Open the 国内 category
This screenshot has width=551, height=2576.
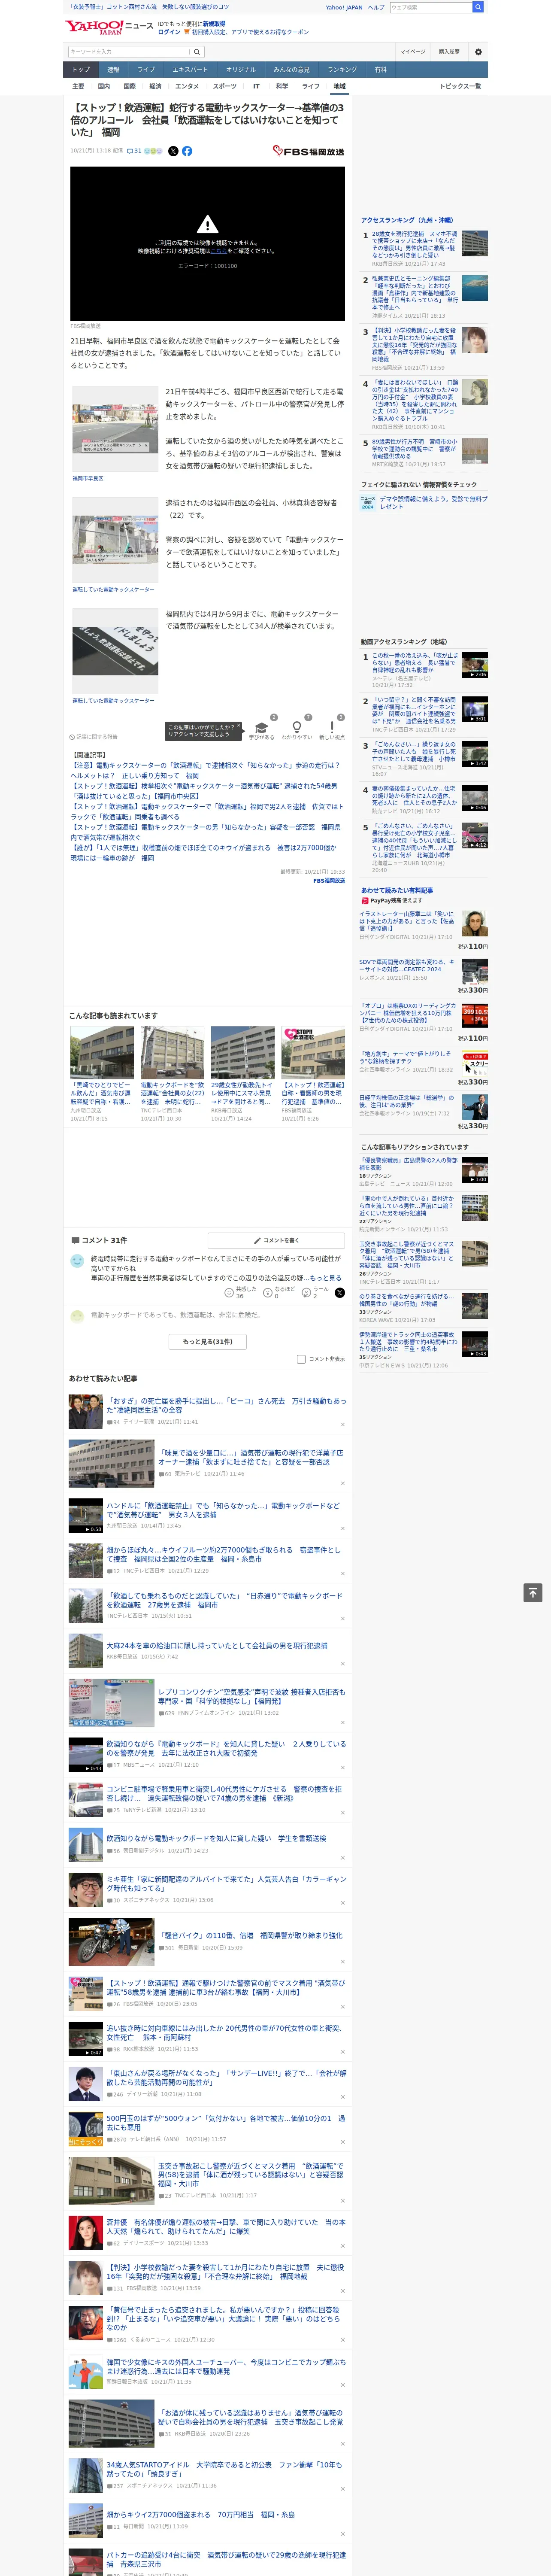(104, 86)
